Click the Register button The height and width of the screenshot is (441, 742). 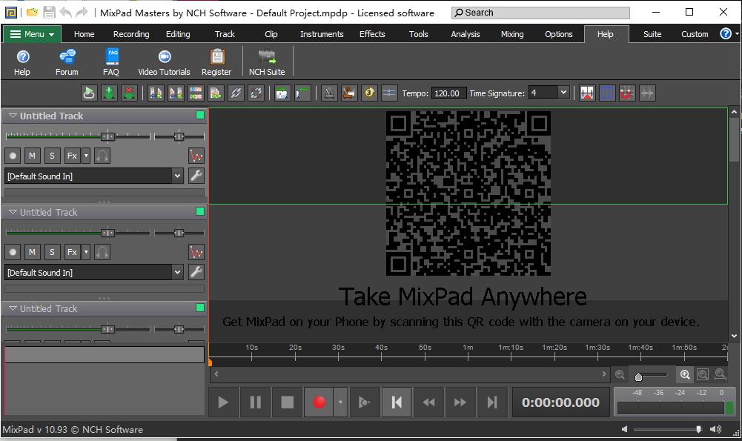tap(216, 61)
